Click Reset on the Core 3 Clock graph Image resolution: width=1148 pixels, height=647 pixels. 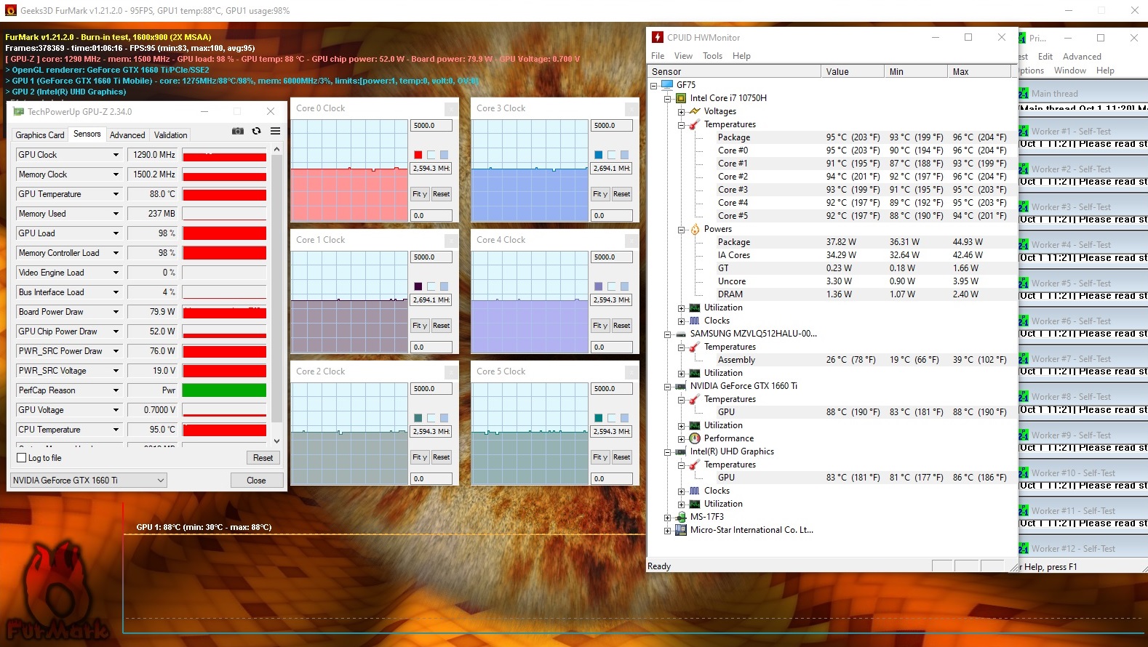pos(622,194)
